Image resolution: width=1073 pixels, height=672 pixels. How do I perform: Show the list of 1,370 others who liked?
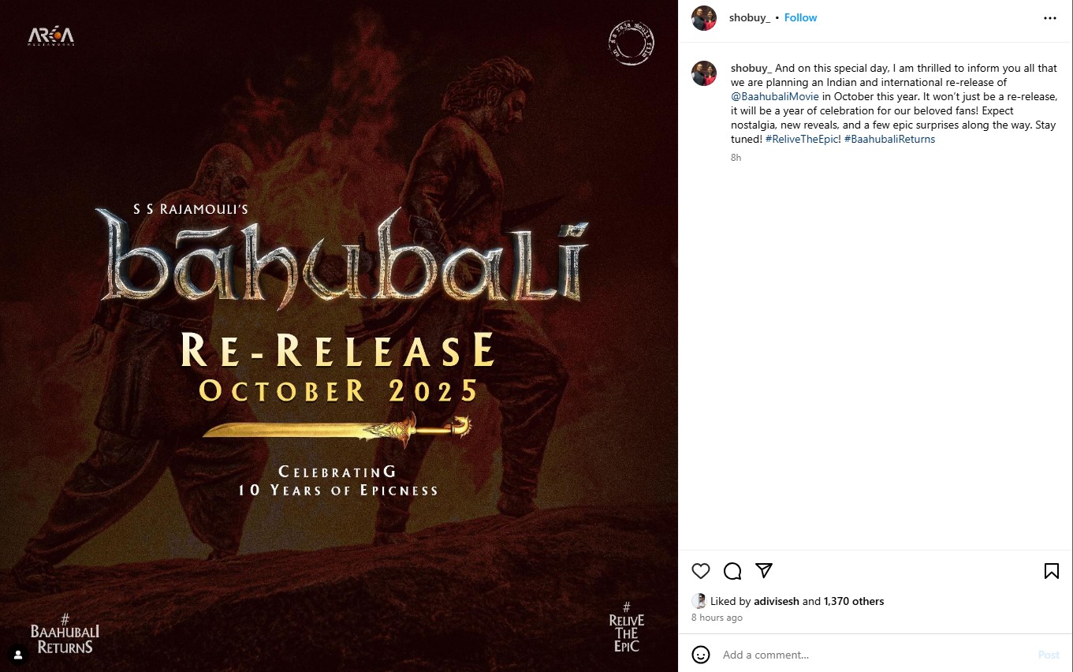pos(854,601)
